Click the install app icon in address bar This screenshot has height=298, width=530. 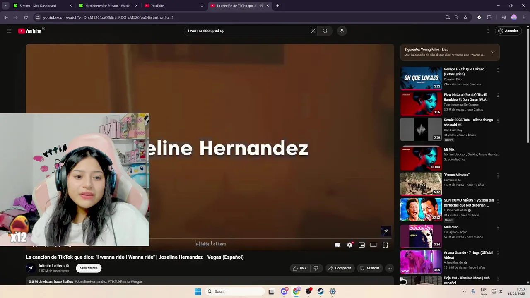pyautogui.click(x=448, y=17)
